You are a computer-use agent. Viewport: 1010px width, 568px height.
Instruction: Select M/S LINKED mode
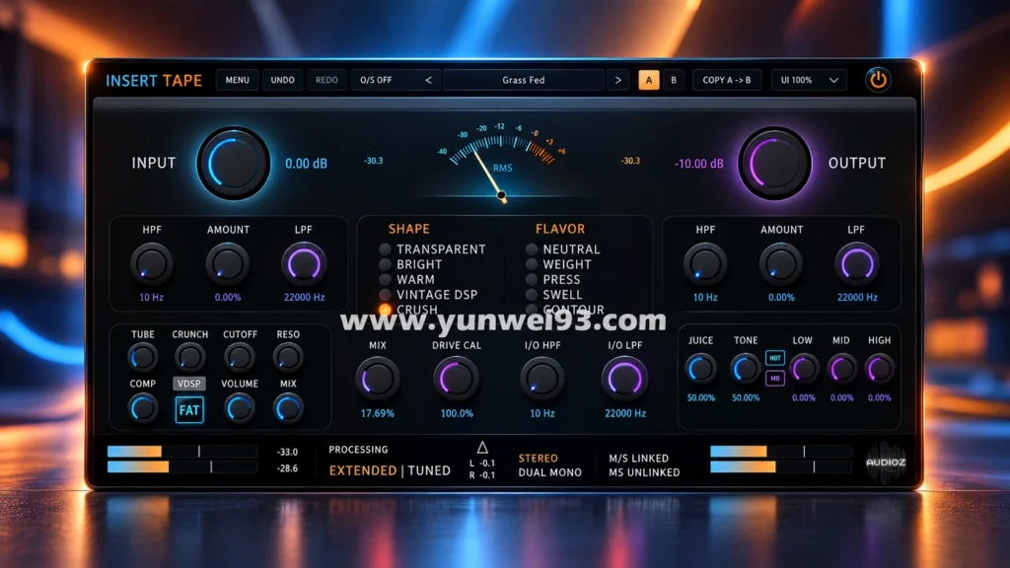pyautogui.click(x=639, y=459)
